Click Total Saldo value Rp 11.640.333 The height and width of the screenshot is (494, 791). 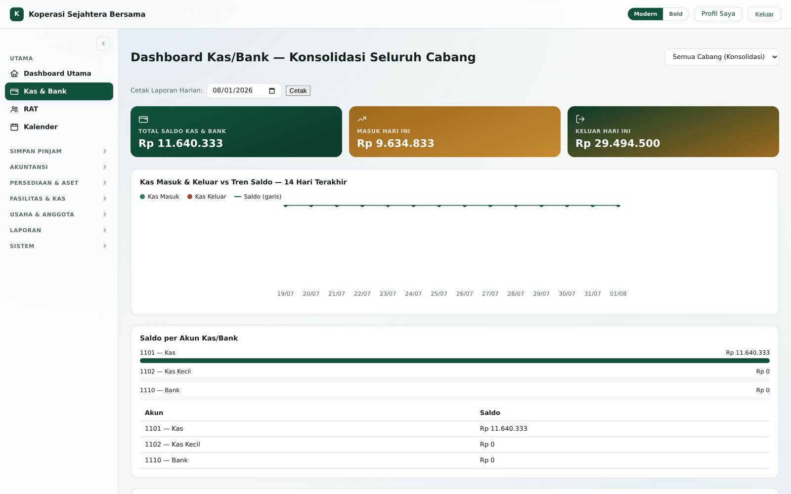point(180,143)
